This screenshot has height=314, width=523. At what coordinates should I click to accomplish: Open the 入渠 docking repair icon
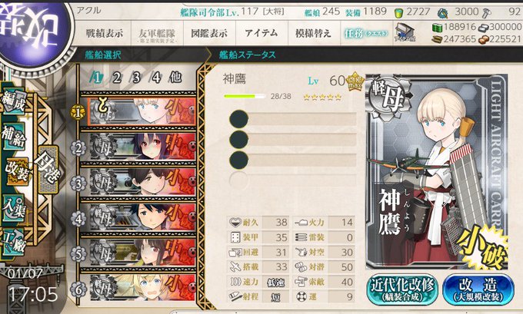(13, 208)
